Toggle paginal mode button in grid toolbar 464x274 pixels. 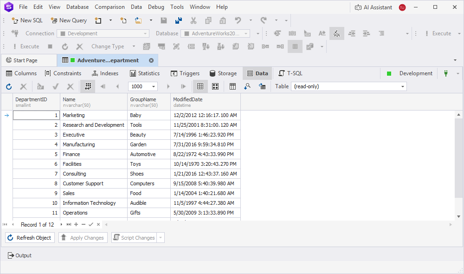point(87,86)
